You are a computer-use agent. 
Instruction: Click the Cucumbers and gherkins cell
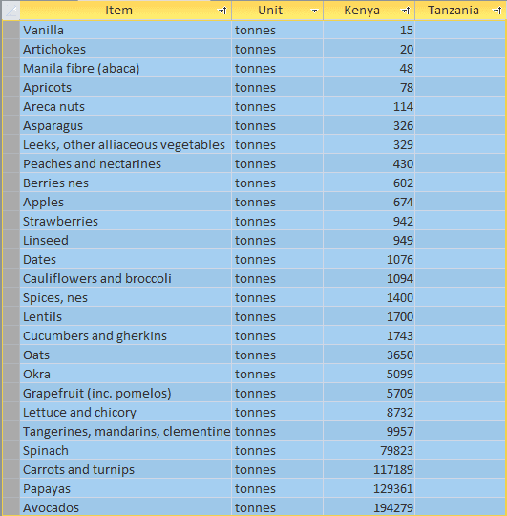pyautogui.click(x=126, y=335)
